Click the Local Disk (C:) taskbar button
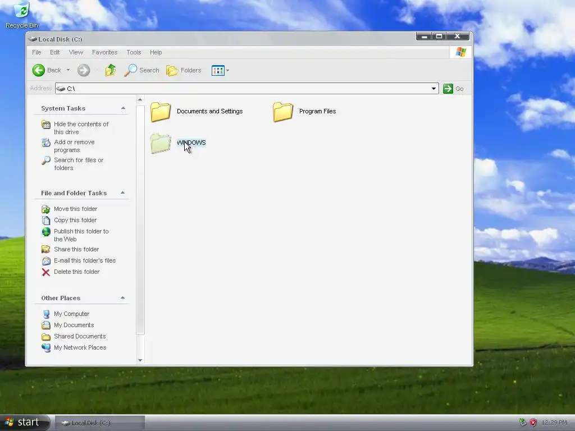Viewport: 575px width, 431px height. pos(100,423)
